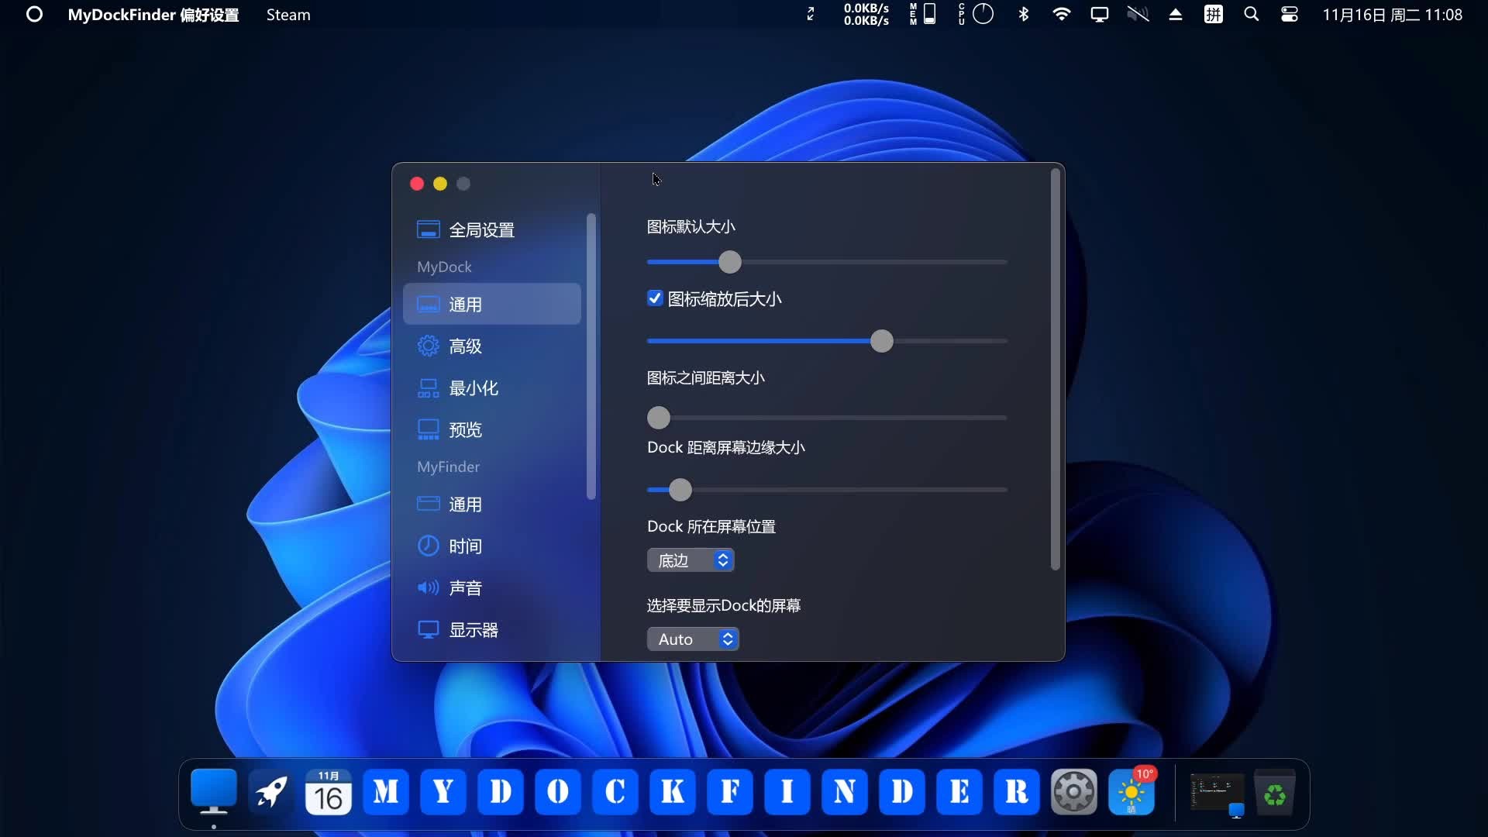
Task: Click the 图标默认大小 slider handle
Action: 729,262
